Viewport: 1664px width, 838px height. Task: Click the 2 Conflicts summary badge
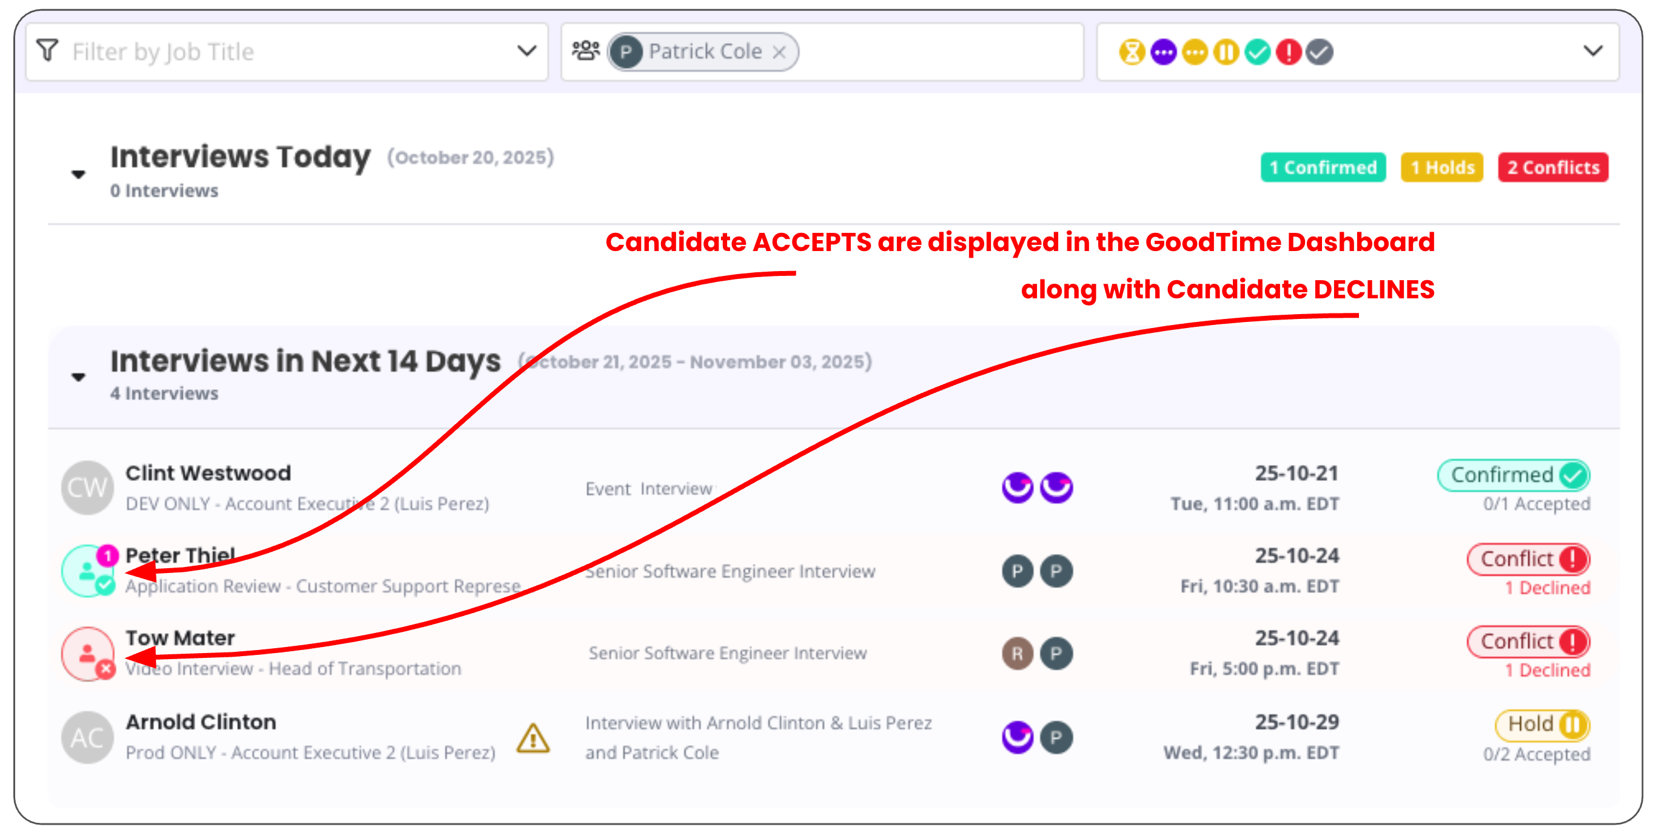[1552, 167]
